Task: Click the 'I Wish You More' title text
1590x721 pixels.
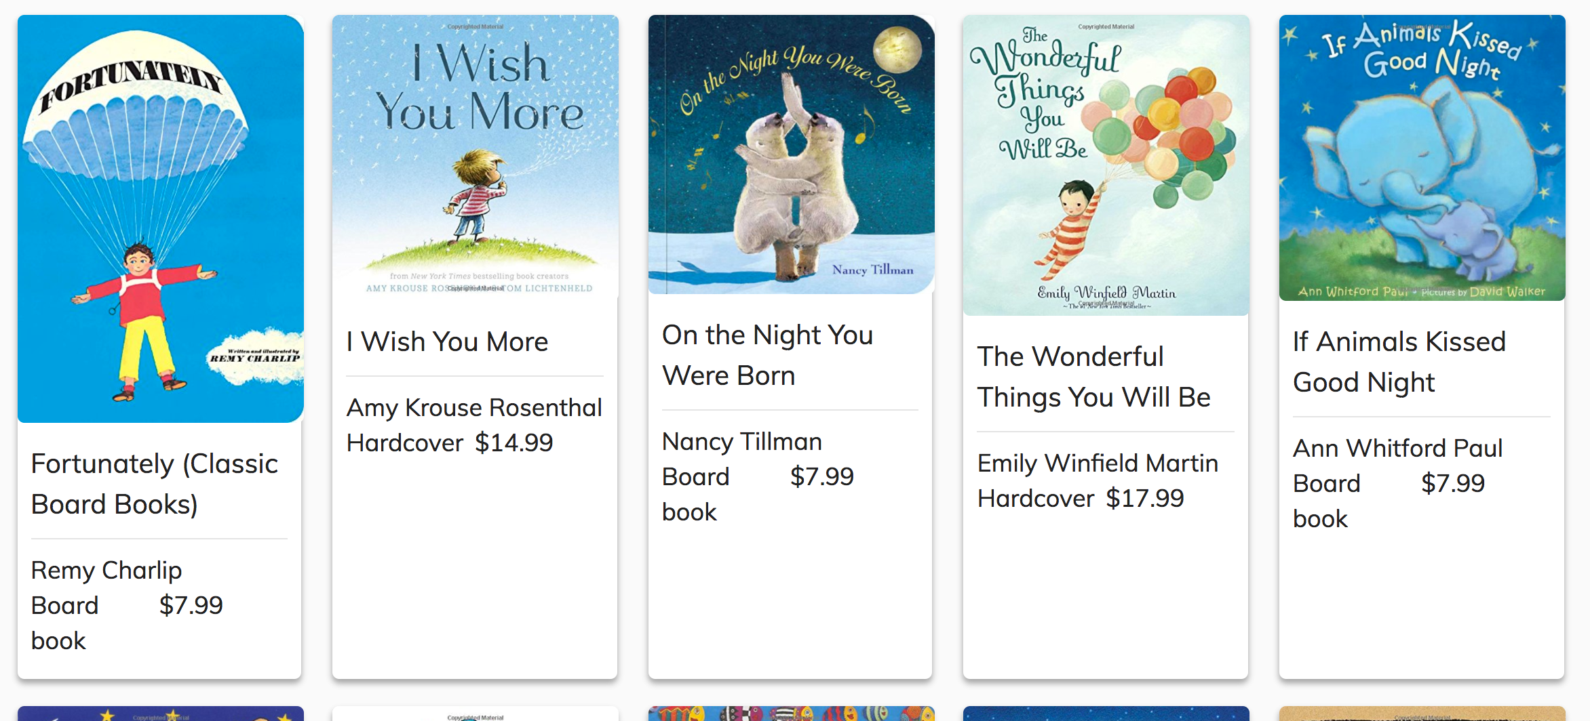Action: pyautogui.click(x=447, y=342)
